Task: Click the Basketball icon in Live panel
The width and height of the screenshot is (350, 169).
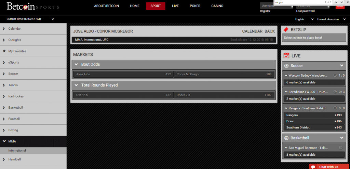Action: (x=286, y=138)
